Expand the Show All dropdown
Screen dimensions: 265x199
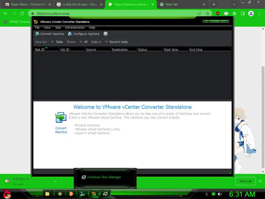click(84, 42)
